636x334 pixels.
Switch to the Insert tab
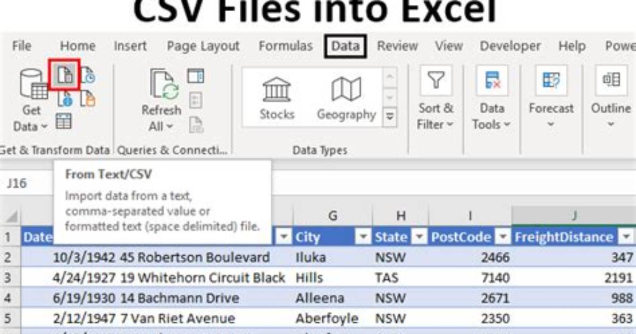(130, 46)
